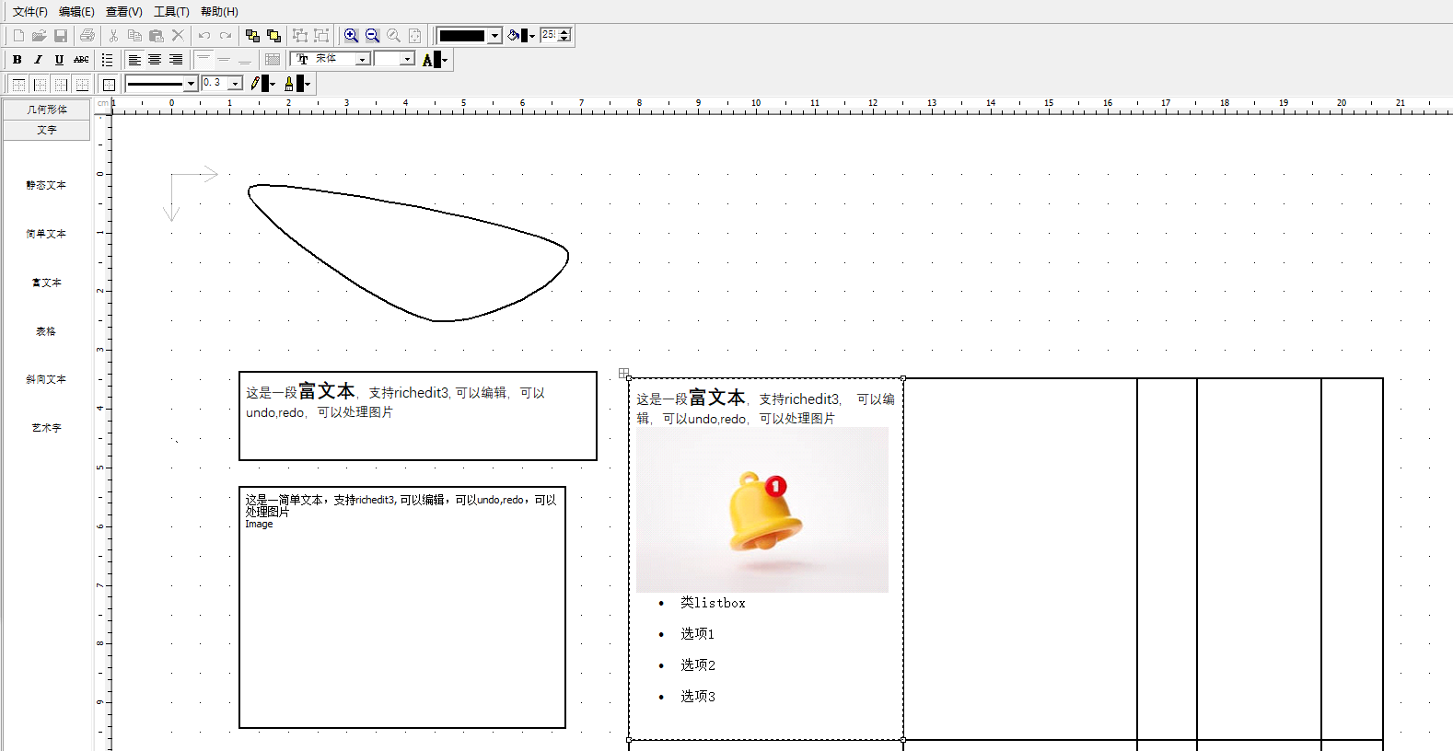Open the 工具(T) menu
Image resolution: width=1453 pixels, height=751 pixels.
tap(171, 12)
